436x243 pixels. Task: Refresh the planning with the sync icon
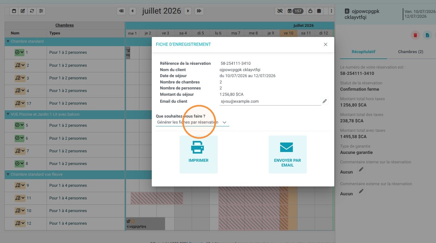(x=32, y=11)
